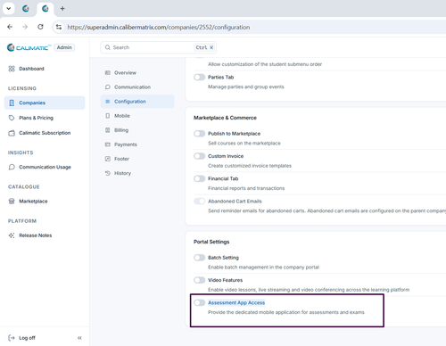
Task: Open the Mobile section
Action: [137, 116]
